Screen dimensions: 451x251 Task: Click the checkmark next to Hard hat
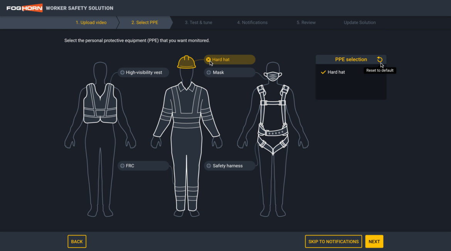[x=323, y=72]
